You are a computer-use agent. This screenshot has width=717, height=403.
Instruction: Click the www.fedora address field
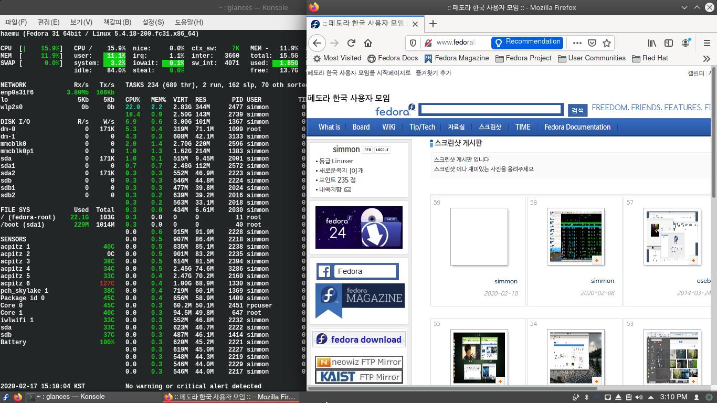455,43
